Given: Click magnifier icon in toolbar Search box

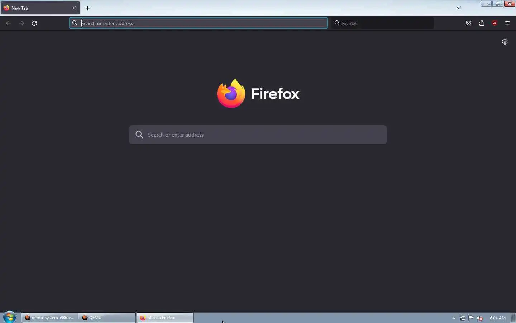Looking at the screenshot, I should tap(337, 23).
